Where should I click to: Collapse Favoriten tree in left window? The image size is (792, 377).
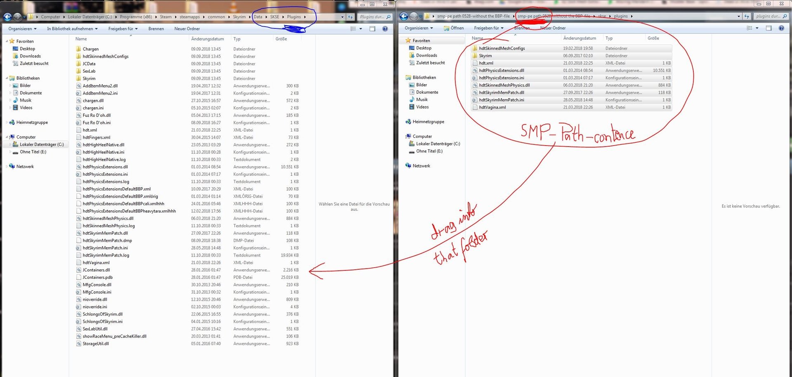7,41
